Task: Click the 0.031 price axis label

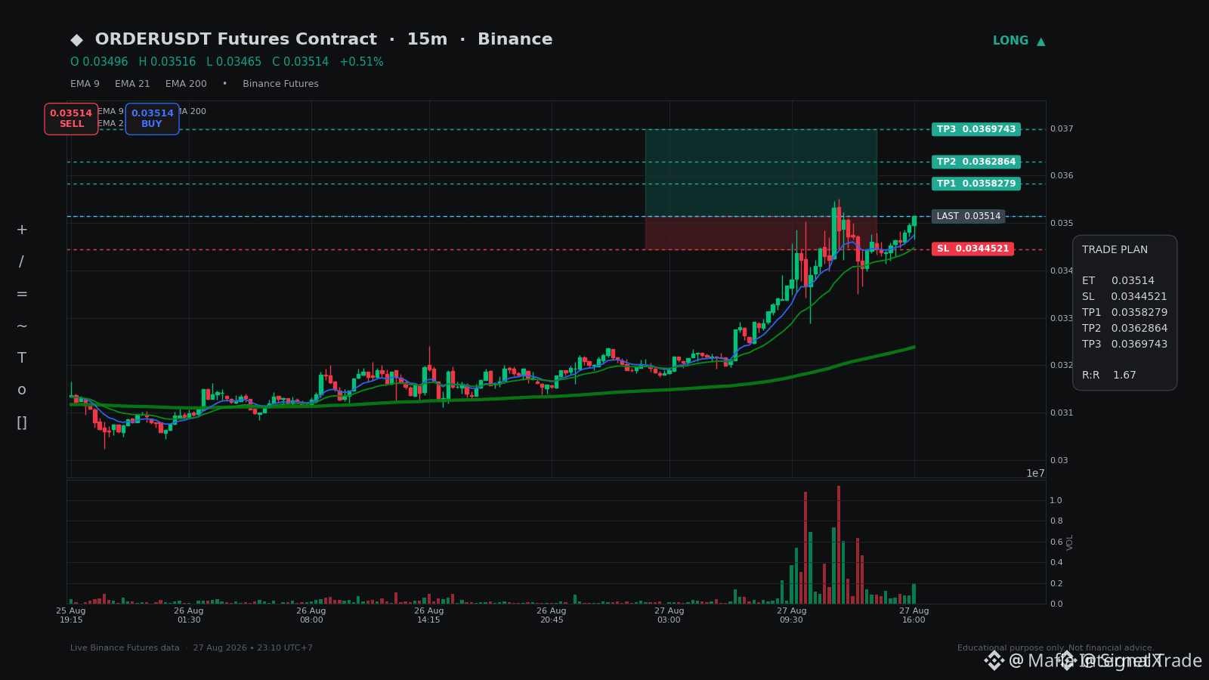Action: tap(1062, 413)
